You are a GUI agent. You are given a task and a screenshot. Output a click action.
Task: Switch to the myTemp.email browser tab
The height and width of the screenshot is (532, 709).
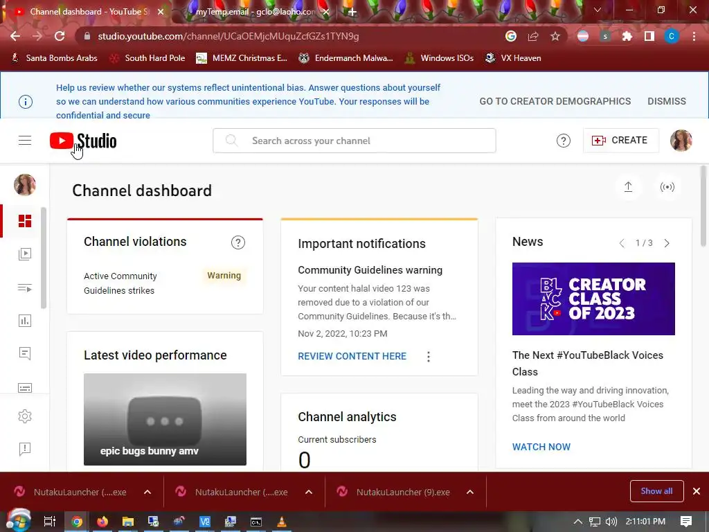click(x=255, y=12)
